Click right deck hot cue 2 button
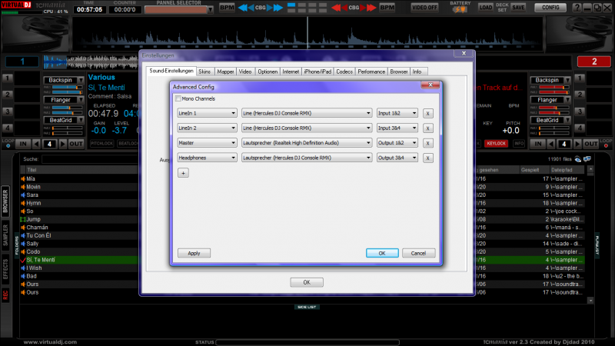The height and width of the screenshot is (346, 615). tap(580, 95)
